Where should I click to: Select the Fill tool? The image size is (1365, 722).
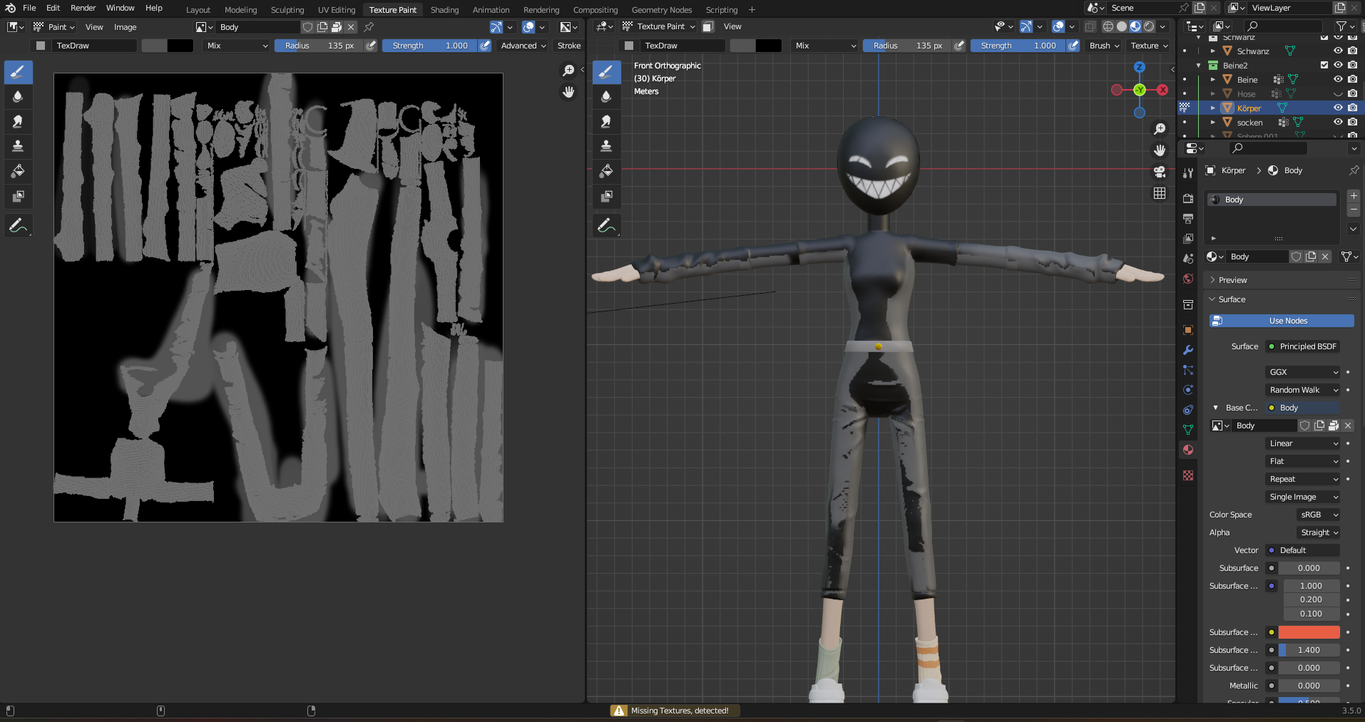pyautogui.click(x=18, y=170)
